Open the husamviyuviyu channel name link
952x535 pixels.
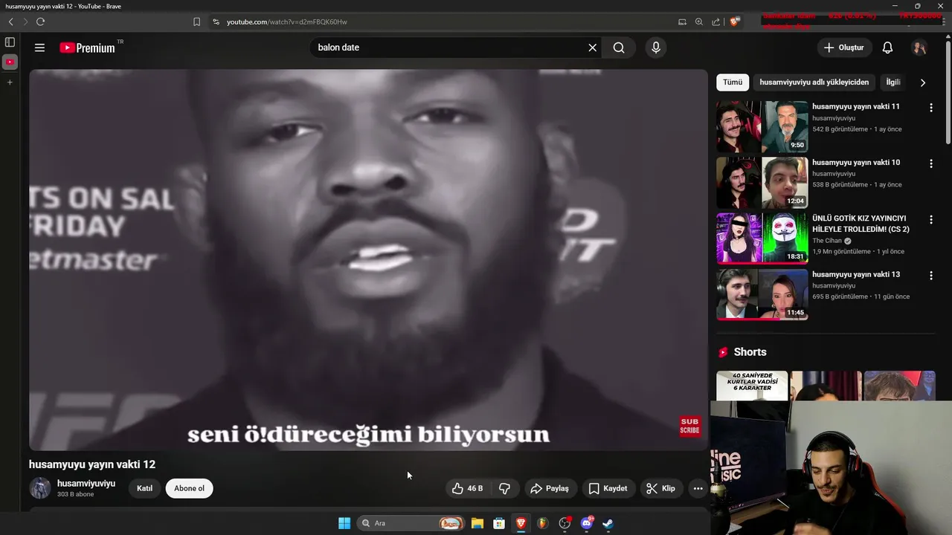(86, 484)
